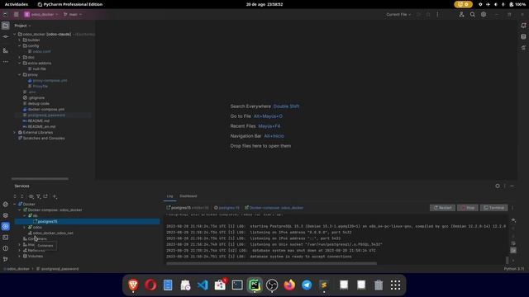The image size is (529, 297).
Task: Click Open in New Tab Services icon
Action: pos(46,196)
